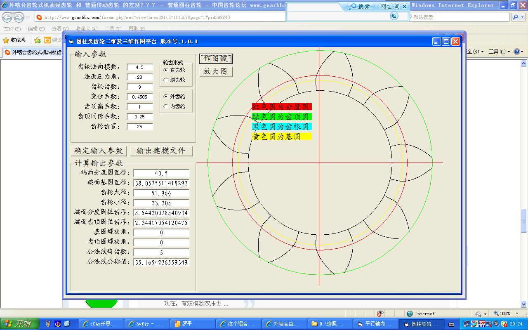The height and width of the screenshot is (330, 528).
Task: Click the 公法线跨齿数 output showing 3
Action: click(x=161, y=252)
